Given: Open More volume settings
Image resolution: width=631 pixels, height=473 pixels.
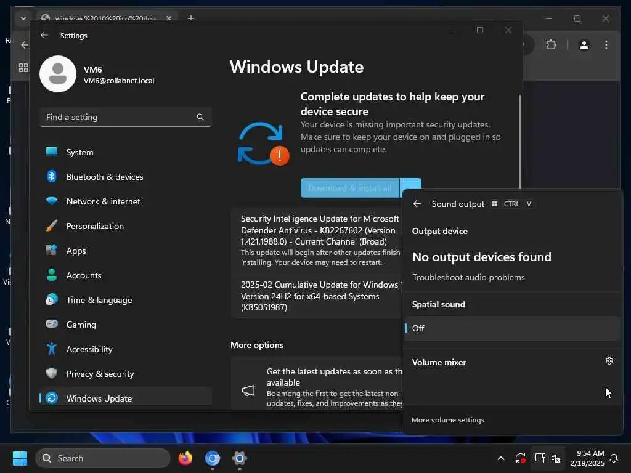Looking at the screenshot, I should coord(448,420).
